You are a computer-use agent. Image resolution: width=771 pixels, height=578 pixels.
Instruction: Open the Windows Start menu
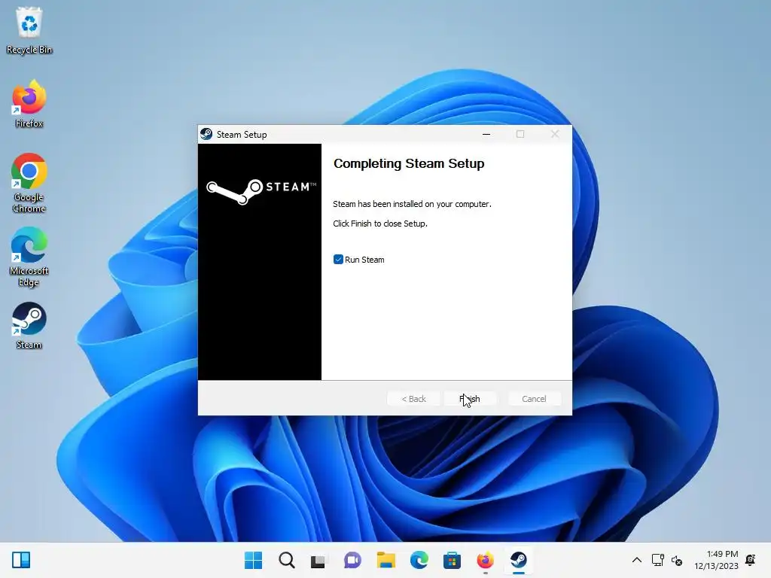point(254,560)
